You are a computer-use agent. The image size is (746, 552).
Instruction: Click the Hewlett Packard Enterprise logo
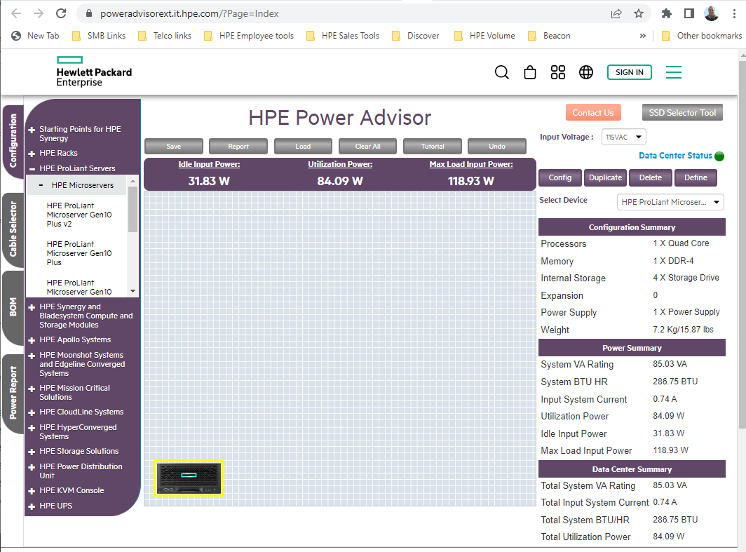[x=94, y=72]
